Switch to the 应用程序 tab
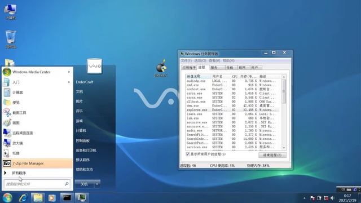Screen dimensions: 361x203 click(189, 68)
